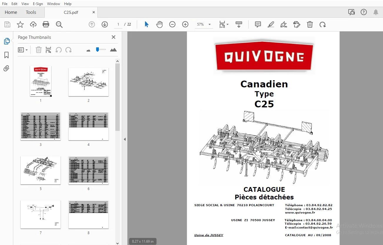
Task: Switch to the Home tab
Action: tap(11, 12)
